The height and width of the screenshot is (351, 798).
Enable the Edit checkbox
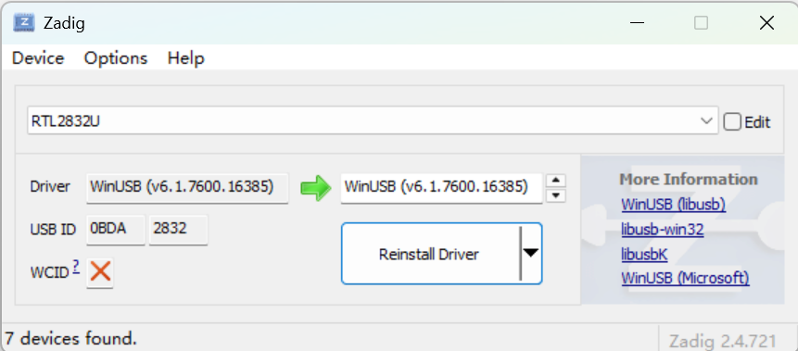(732, 122)
